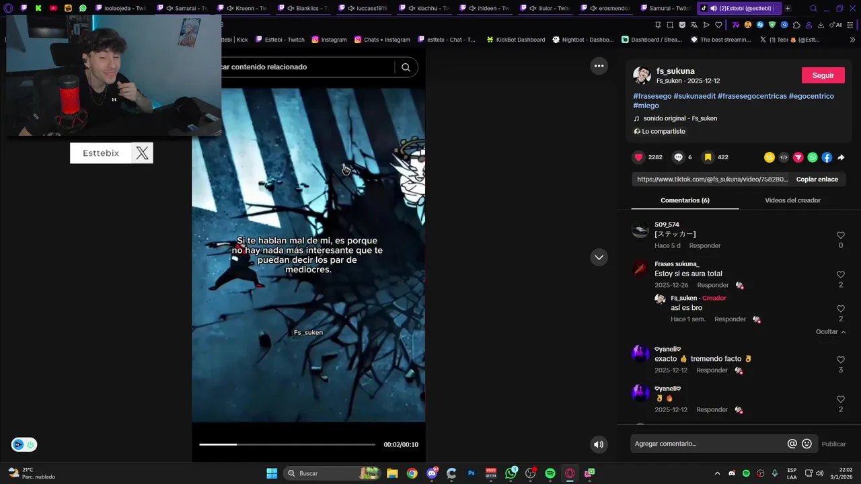
Task: Focus the related content search field
Action: coord(306,67)
